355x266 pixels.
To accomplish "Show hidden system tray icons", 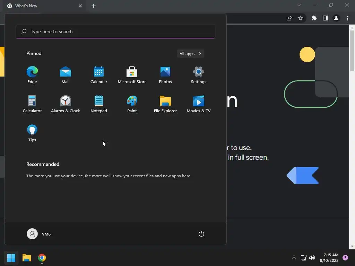I will (294, 258).
